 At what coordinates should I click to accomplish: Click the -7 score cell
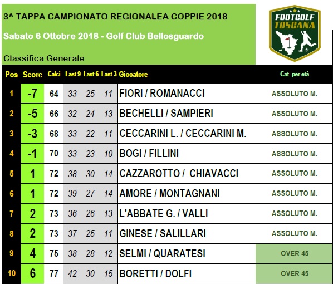tap(32, 94)
